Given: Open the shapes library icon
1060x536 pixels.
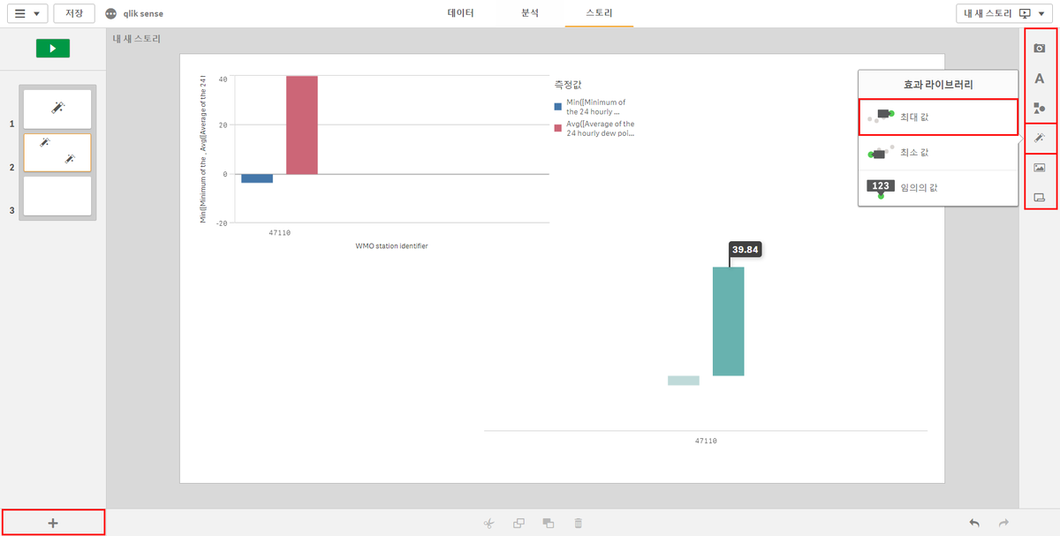Looking at the screenshot, I should (x=1040, y=108).
